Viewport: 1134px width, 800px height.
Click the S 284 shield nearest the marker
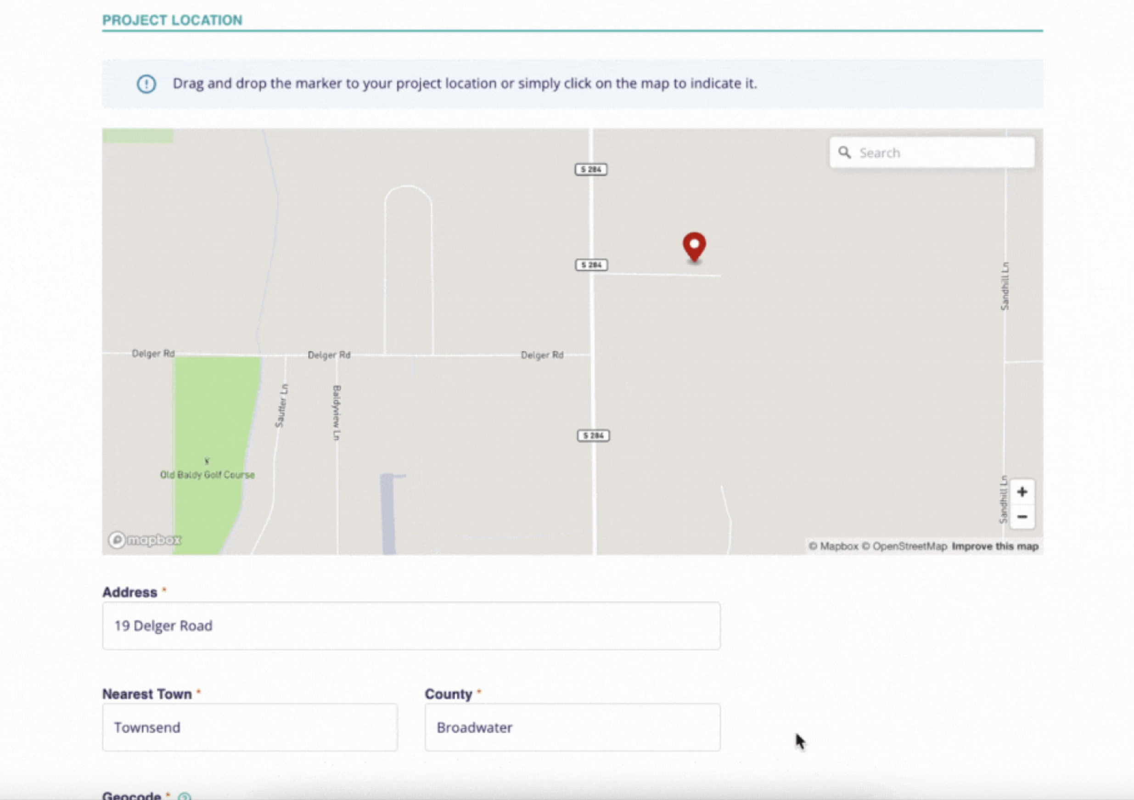591,265
